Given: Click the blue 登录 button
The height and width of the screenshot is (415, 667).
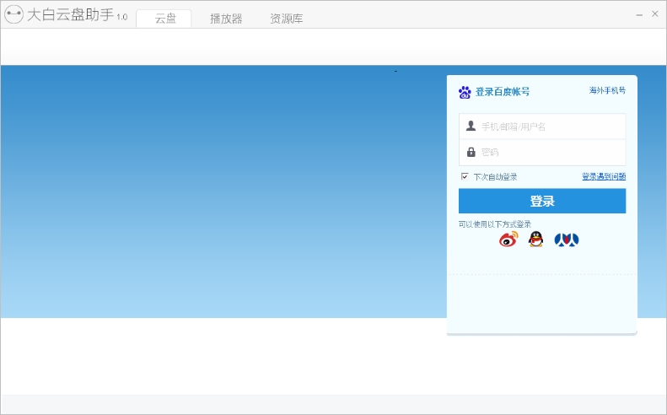Looking at the screenshot, I should pyautogui.click(x=542, y=201).
